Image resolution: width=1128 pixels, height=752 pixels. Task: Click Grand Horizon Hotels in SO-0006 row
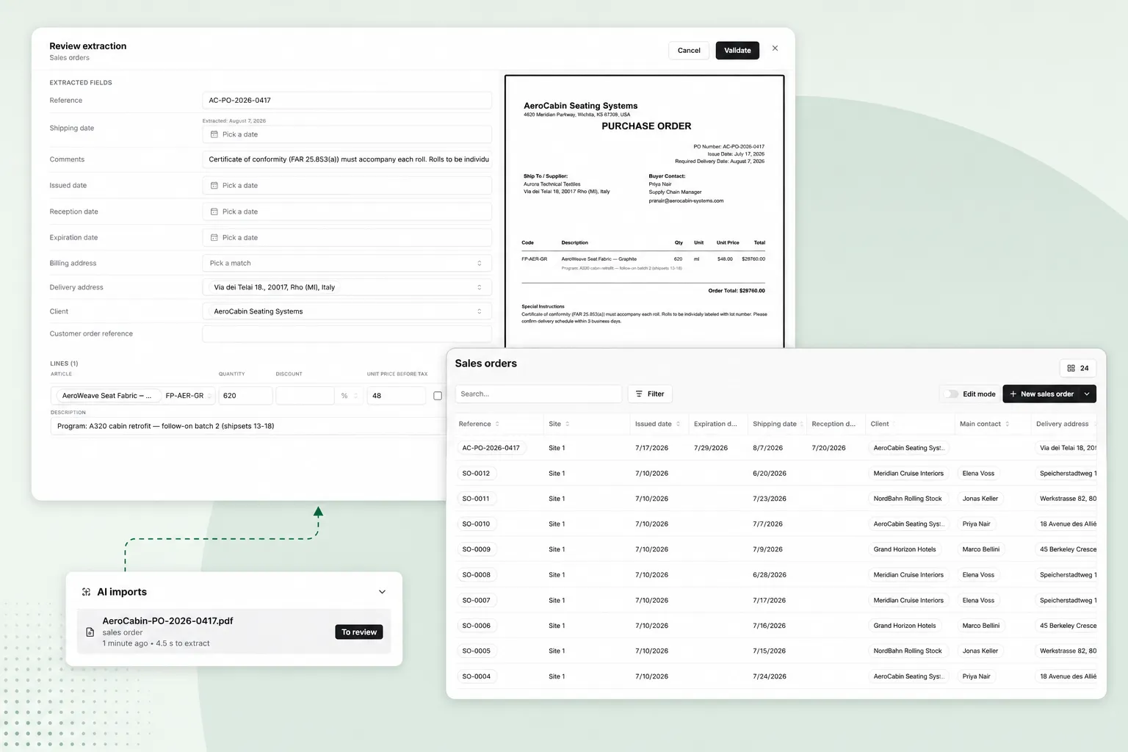pos(905,626)
